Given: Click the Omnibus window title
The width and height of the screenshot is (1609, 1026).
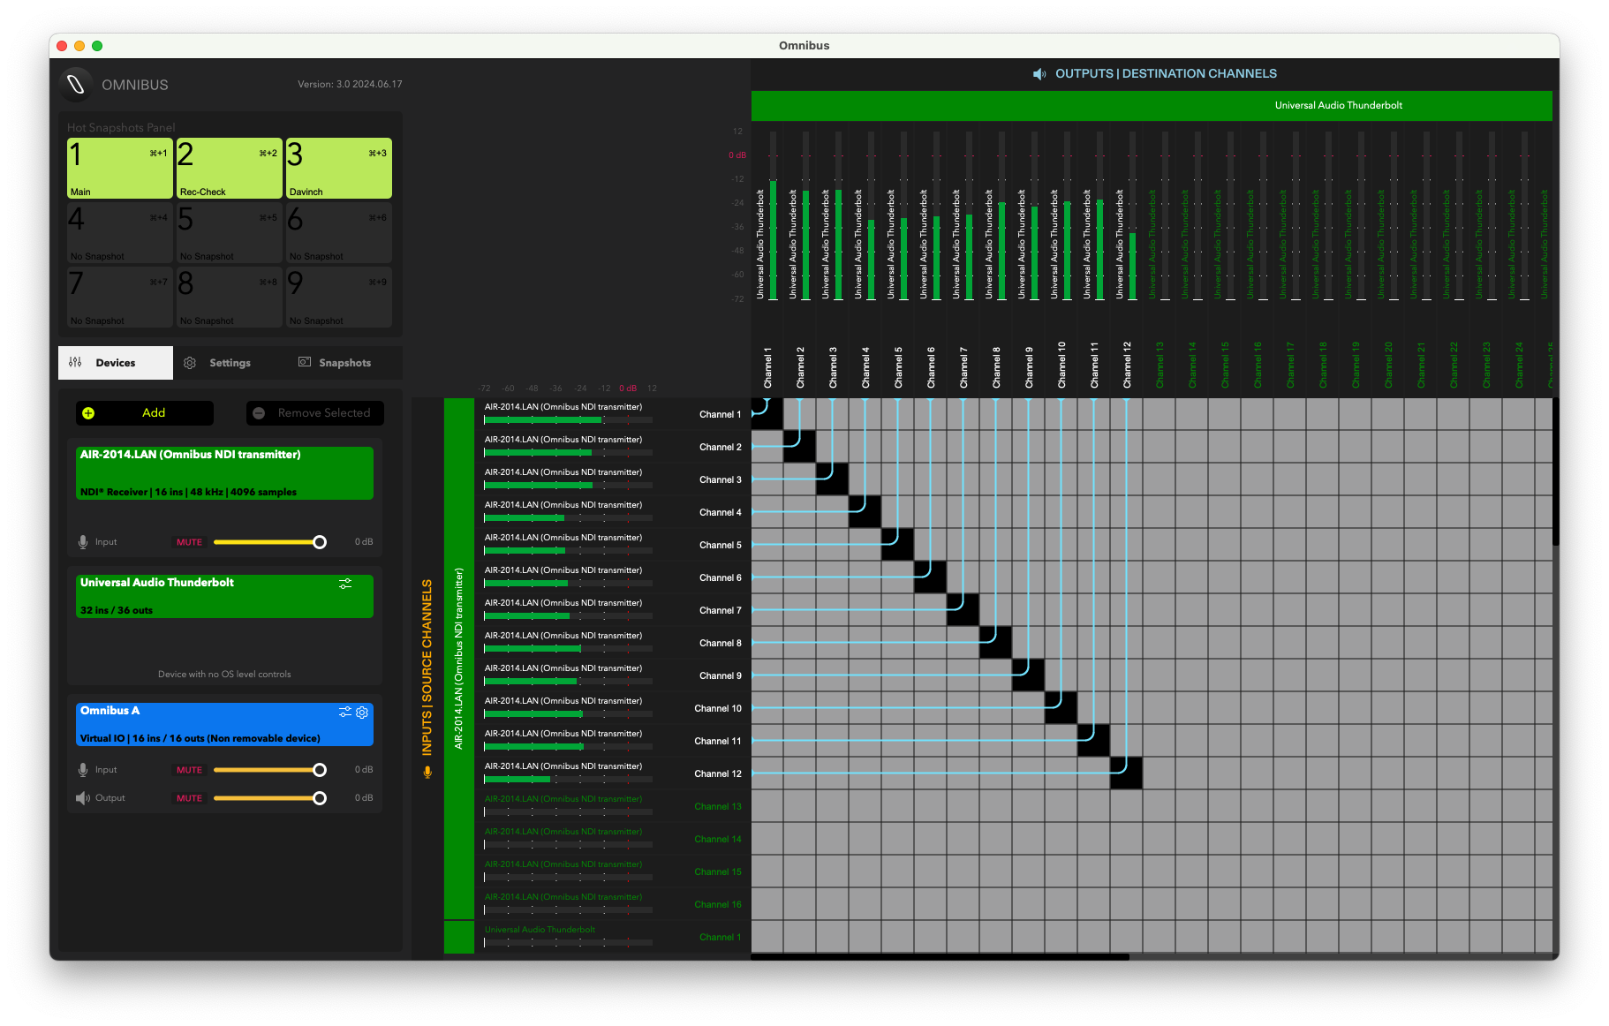Looking at the screenshot, I should (804, 46).
